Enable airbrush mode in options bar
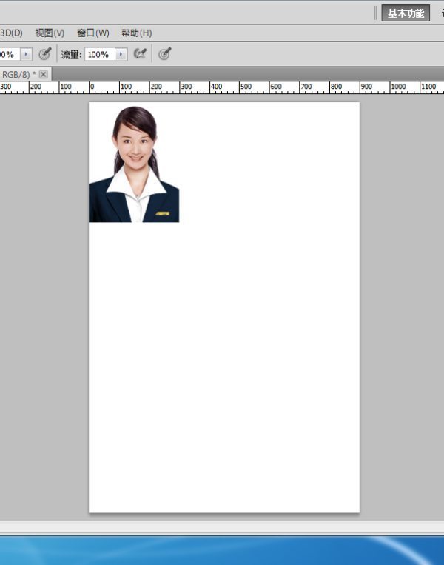This screenshot has height=565, width=444. pos(140,54)
